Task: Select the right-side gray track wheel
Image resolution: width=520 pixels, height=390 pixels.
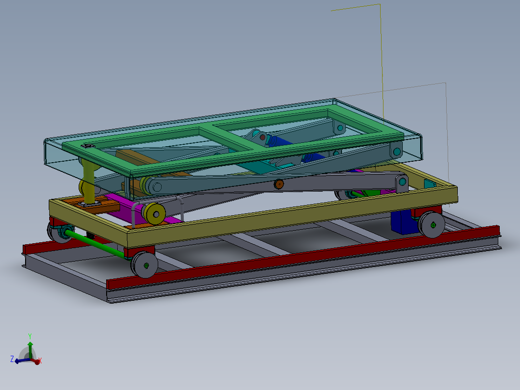Action: (x=431, y=225)
